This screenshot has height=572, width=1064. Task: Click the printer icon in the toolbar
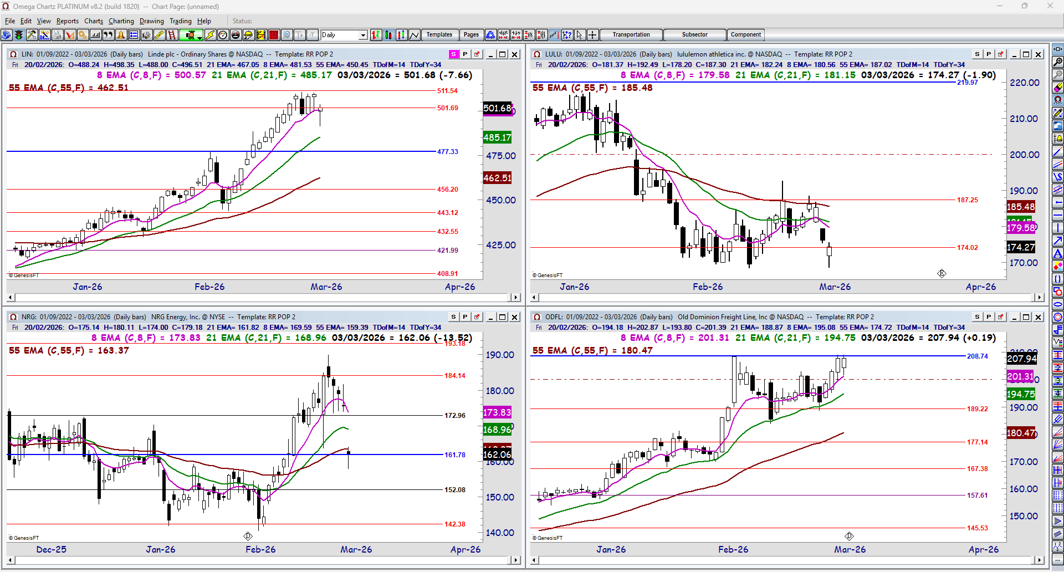[x=57, y=35]
